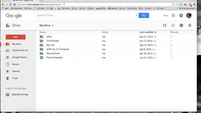Screen dimensions: 201x113
Task: Click the folder icon for other
Action: [x=41, y=37]
